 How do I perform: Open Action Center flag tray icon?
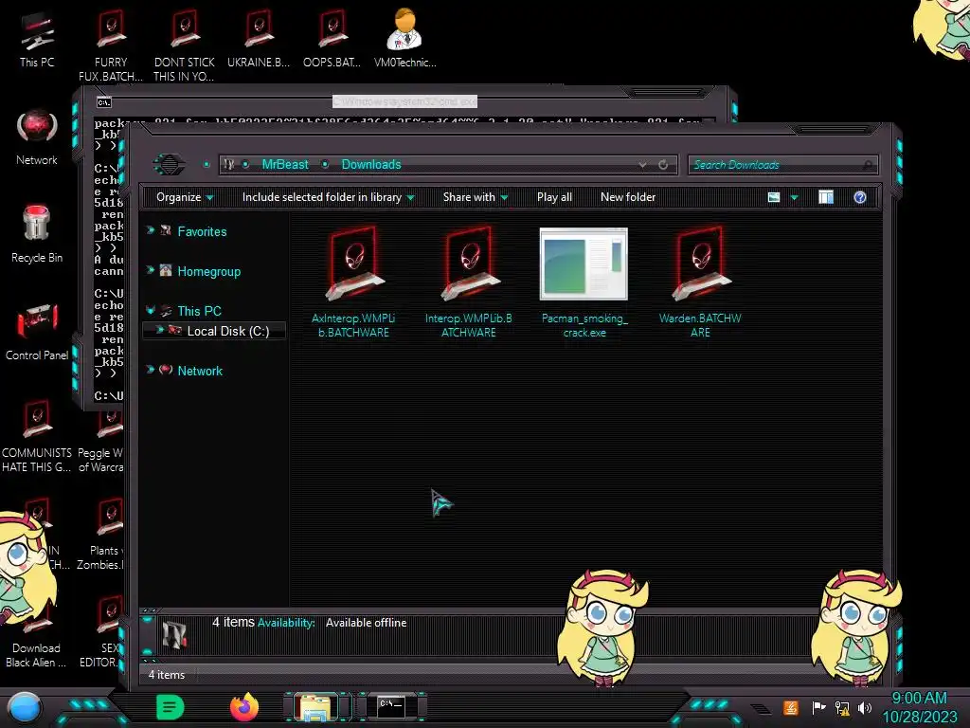tap(819, 707)
